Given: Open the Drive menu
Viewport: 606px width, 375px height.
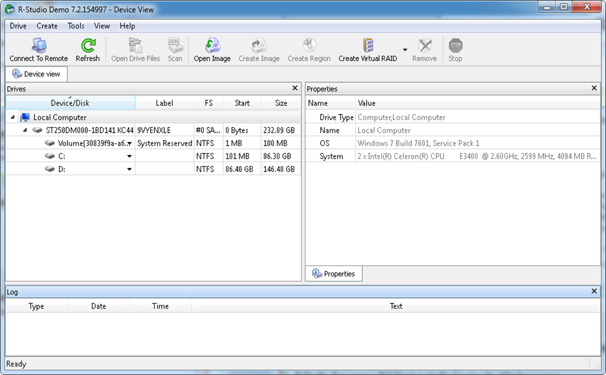Looking at the screenshot, I should tap(18, 26).
